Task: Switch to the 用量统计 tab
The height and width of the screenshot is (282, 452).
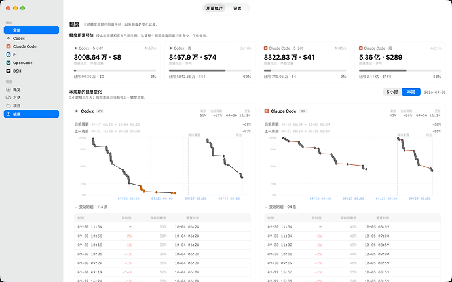Action: coord(214,9)
